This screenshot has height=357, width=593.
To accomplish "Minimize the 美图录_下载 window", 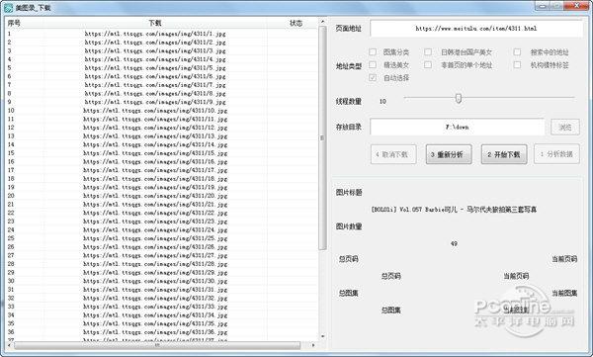I will (543, 6).
